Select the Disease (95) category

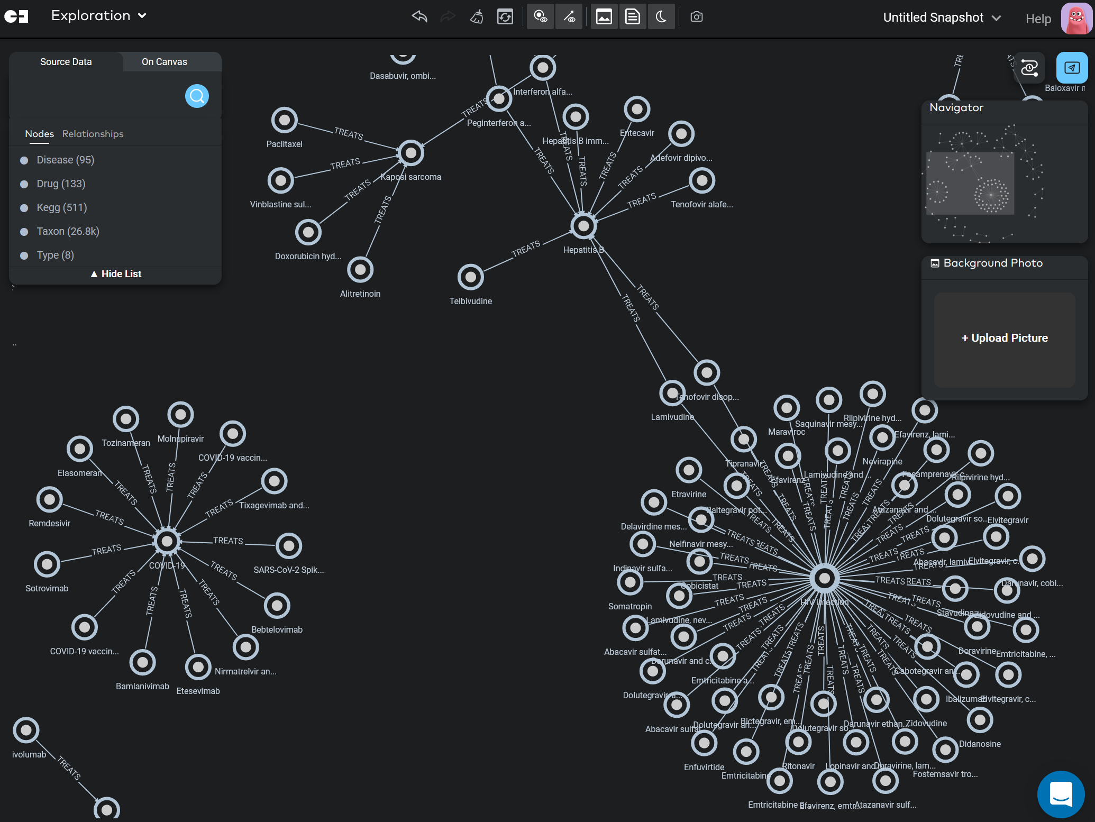click(x=66, y=160)
